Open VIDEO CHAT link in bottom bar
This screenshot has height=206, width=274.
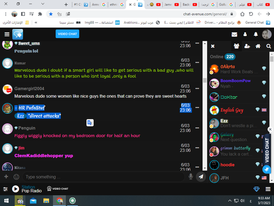click(58, 189)
